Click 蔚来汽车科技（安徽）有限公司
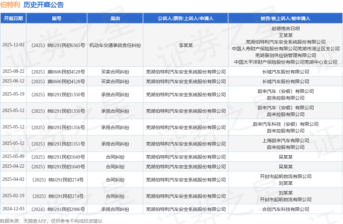 click(x=285, y=124)
